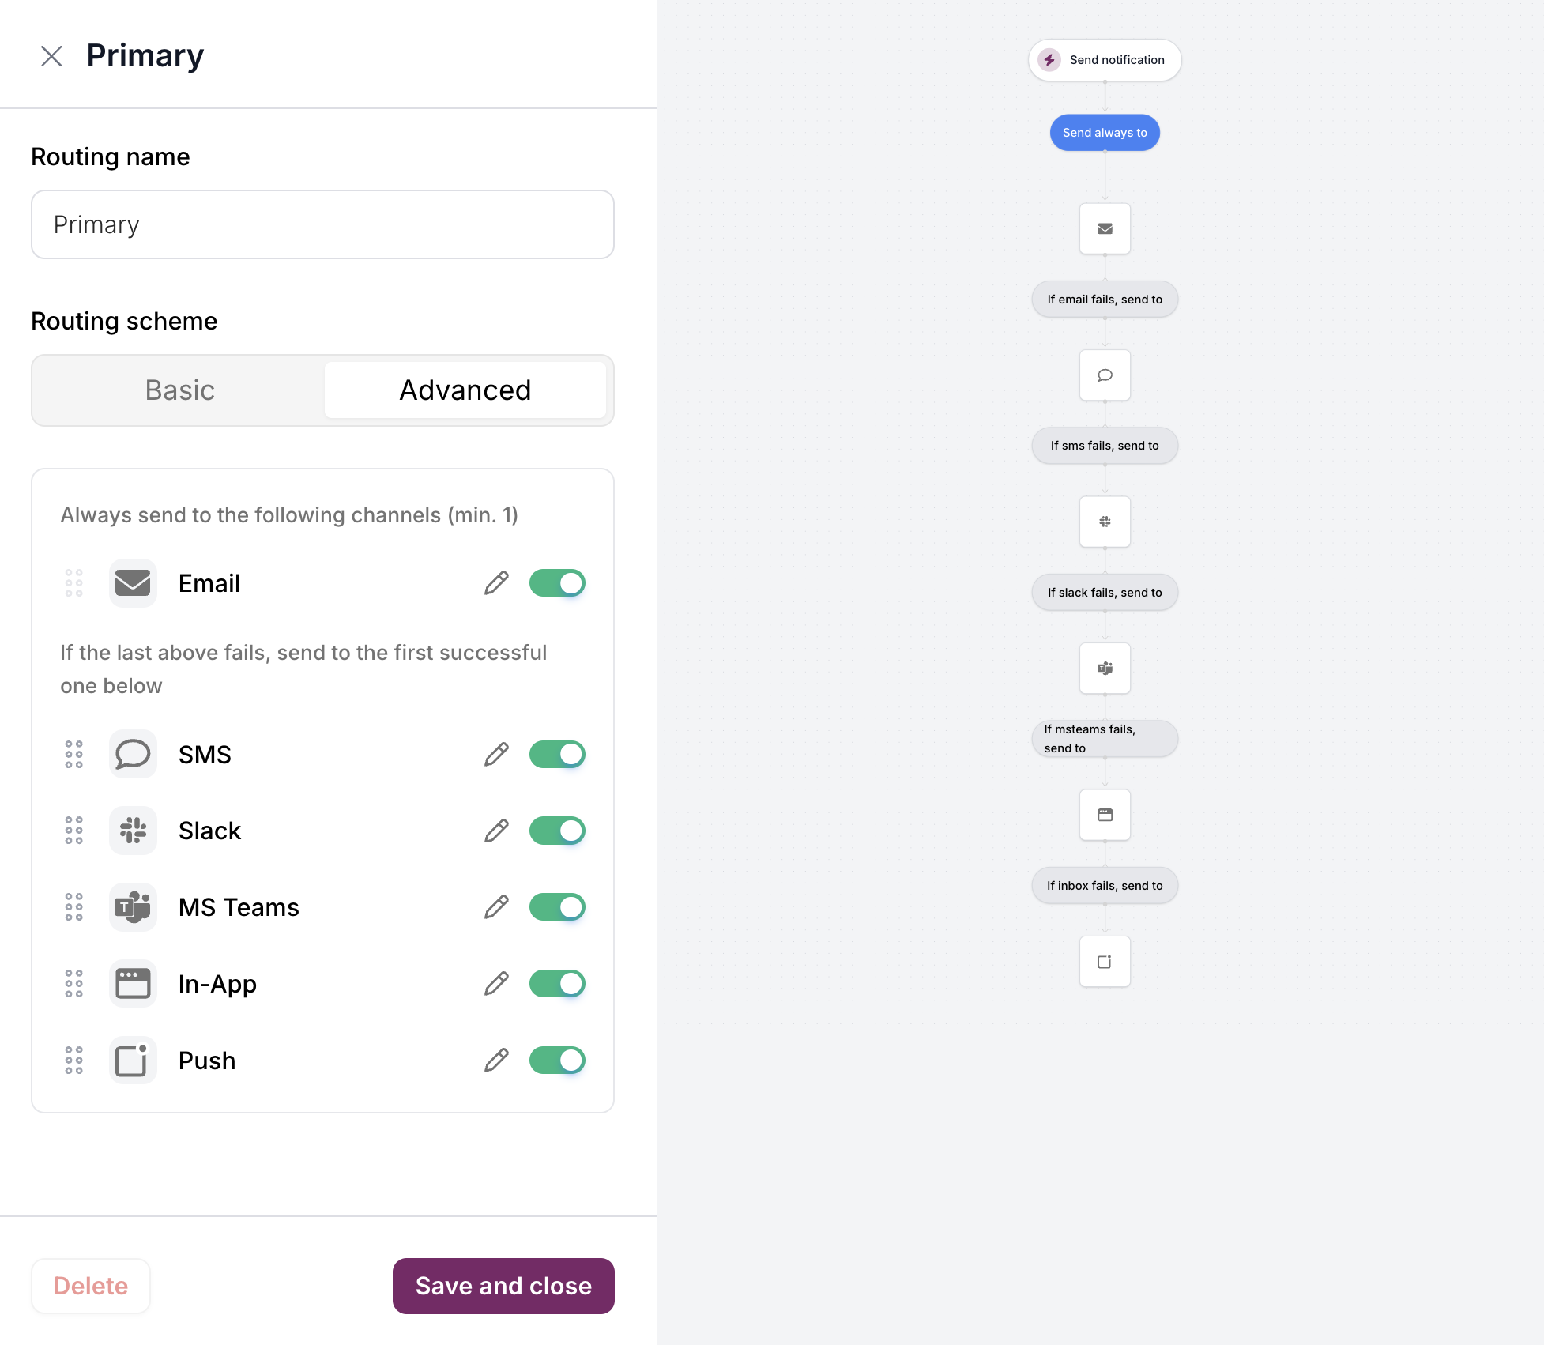This screenshot has width=1544, height=1345.
Task: Close the Primary routing panel
Action: 51,56
